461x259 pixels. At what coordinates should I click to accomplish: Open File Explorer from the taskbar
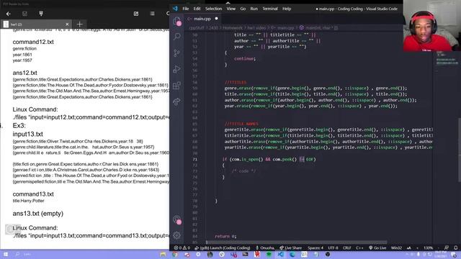coord(164,254)
